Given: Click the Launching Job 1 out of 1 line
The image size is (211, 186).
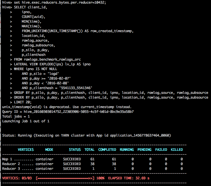Looking at the screenshot, I should click(x=25, y=121).
